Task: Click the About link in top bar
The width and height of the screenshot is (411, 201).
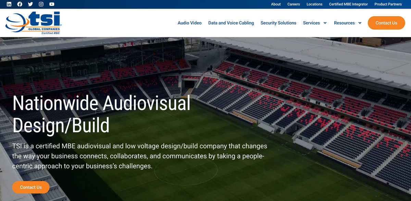Action: (x=276, y=4)
